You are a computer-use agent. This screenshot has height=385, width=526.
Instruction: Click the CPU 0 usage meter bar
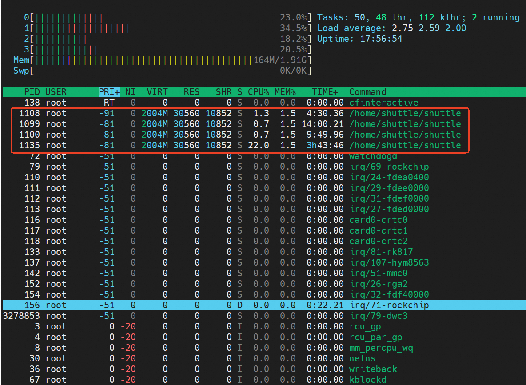click(168, 17)
